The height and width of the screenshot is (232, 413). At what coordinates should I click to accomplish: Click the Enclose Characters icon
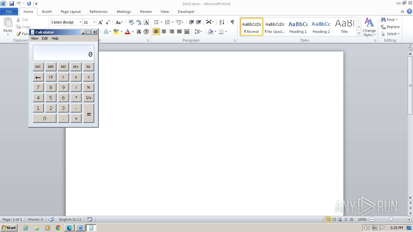tap(146, 32)
